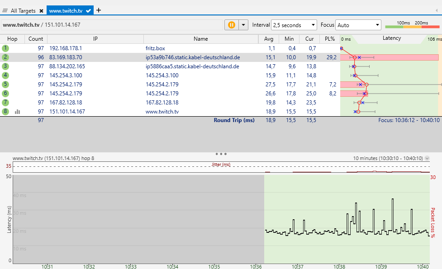Click the 10:34 marker on time axis

pyautogui.click(x=172, y=266)
